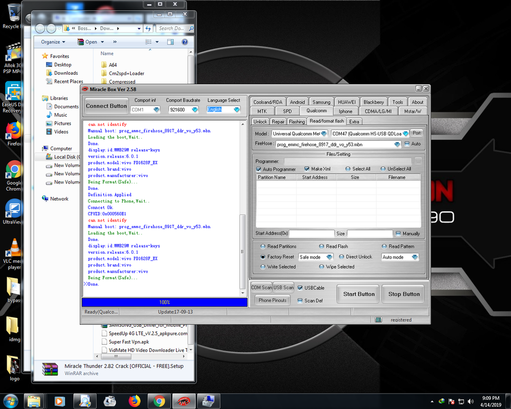Open the COM47 port dropdown

pos(405,133)
